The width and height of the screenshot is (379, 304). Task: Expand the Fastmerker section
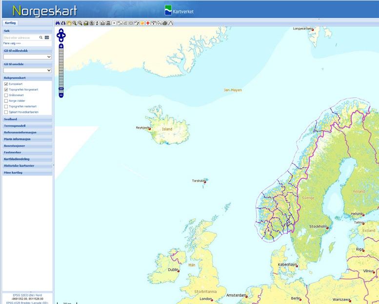click(x=27, y=152)
